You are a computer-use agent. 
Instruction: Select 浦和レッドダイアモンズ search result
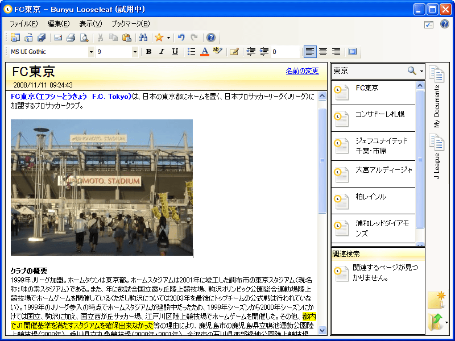374,228
